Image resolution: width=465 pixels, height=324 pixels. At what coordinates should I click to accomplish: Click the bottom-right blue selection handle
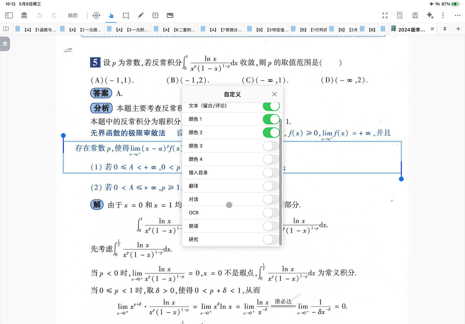click(x=401, y=179)
